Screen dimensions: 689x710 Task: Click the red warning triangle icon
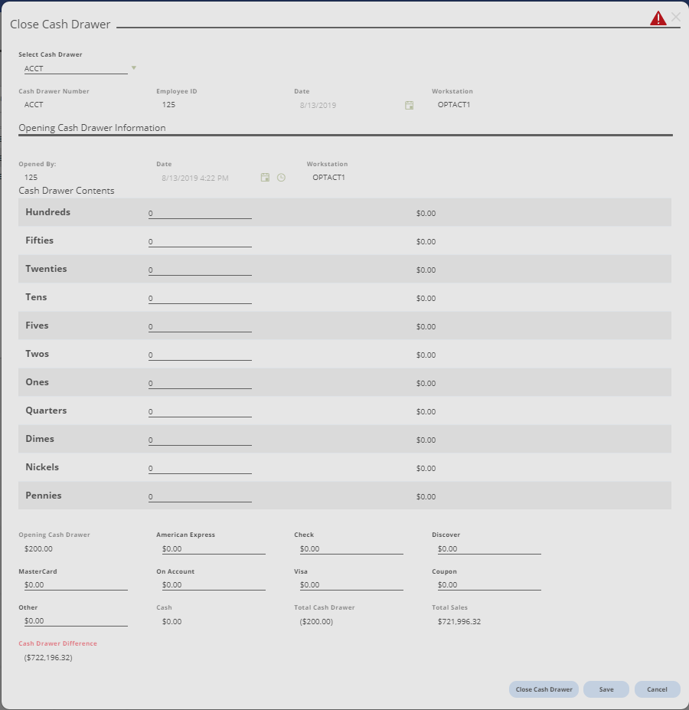click(x=658, y=18)
